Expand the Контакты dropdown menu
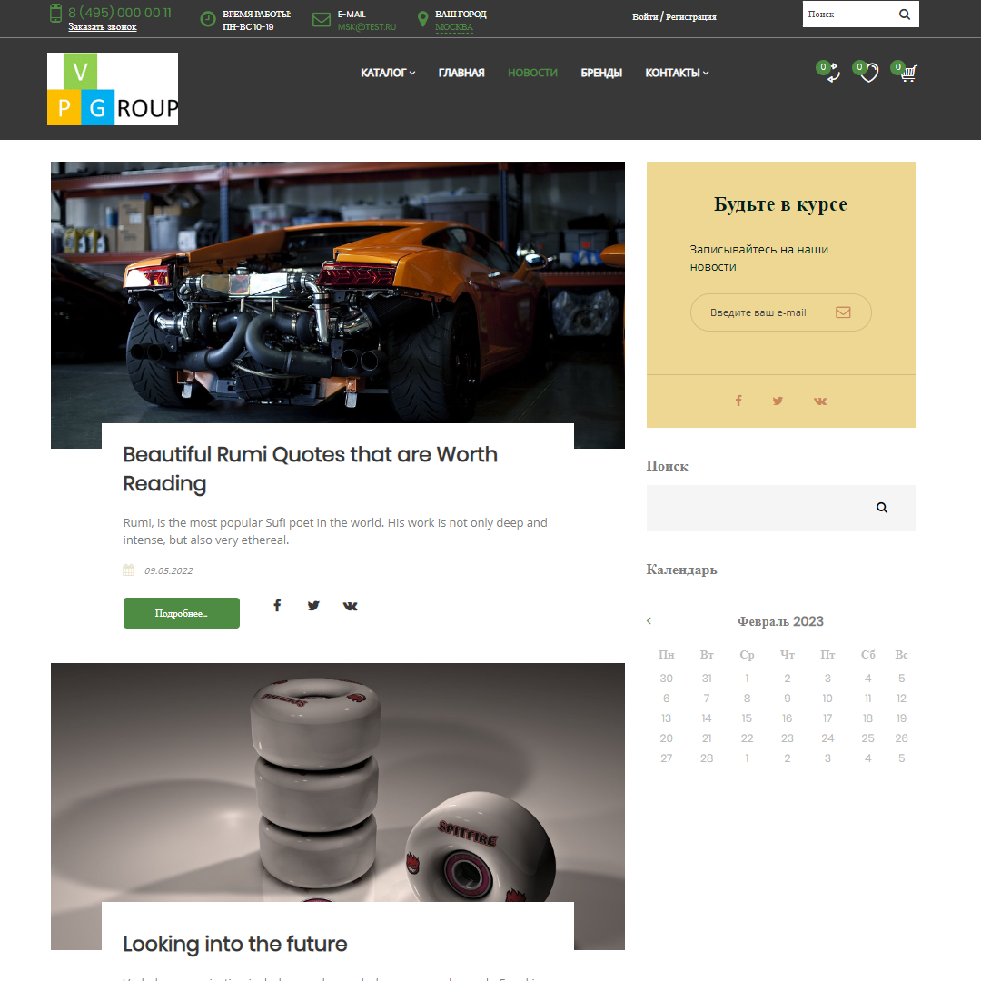The image size is (981, 981). 677,73
